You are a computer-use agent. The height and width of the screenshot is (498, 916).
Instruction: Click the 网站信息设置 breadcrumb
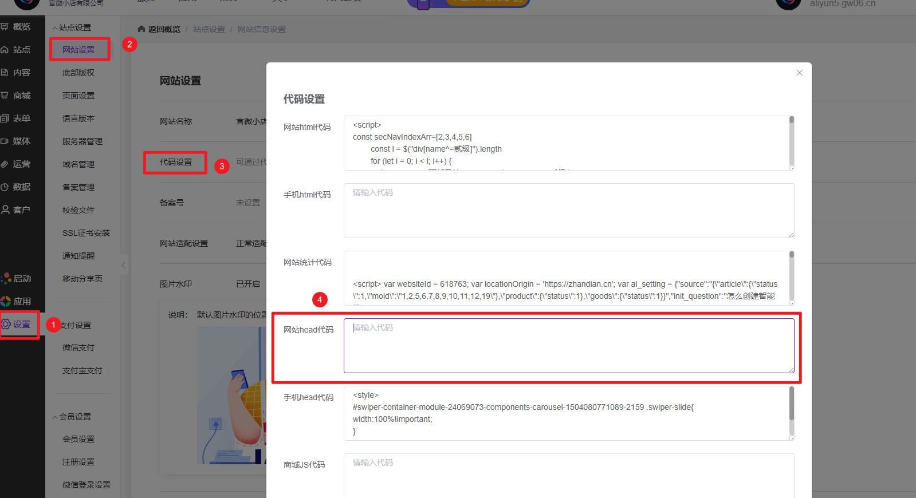pos(262,29)
